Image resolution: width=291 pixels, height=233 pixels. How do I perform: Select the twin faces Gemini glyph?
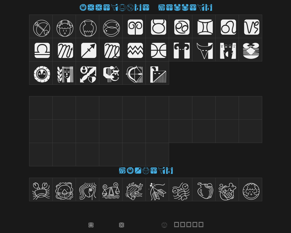point(227,50)
